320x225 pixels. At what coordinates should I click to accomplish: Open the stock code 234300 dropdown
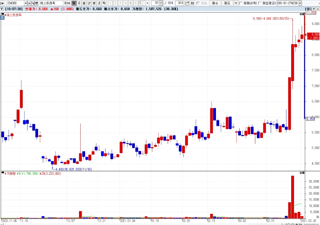coord(26,3)
